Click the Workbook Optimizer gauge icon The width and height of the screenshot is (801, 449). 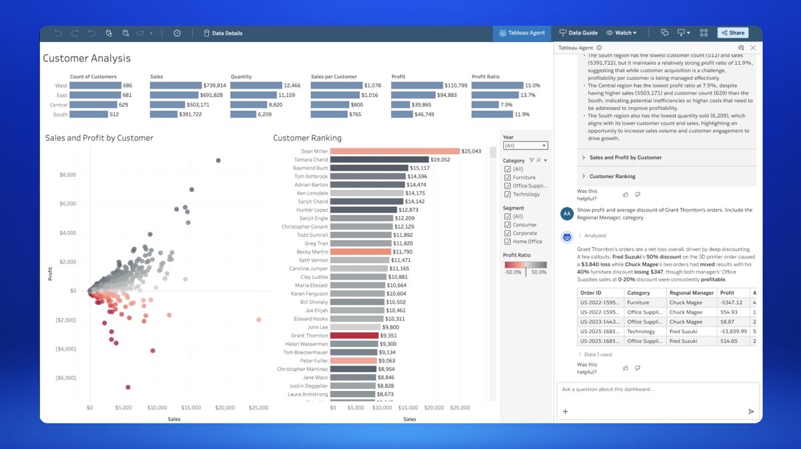(x=177, y=33)
